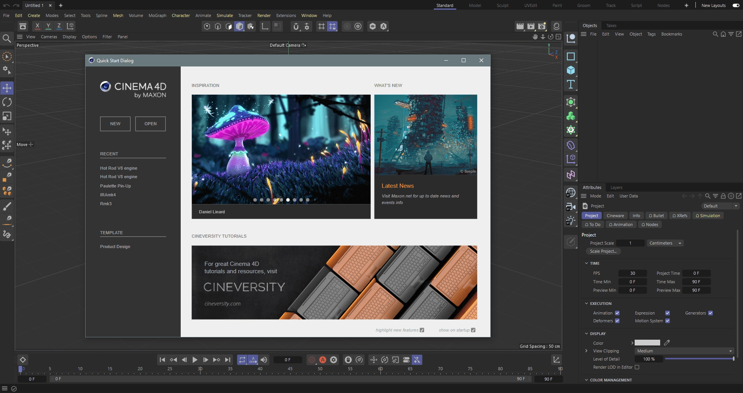Click the Level of Detail slider
743x393 pixels.
pos(699,359)
